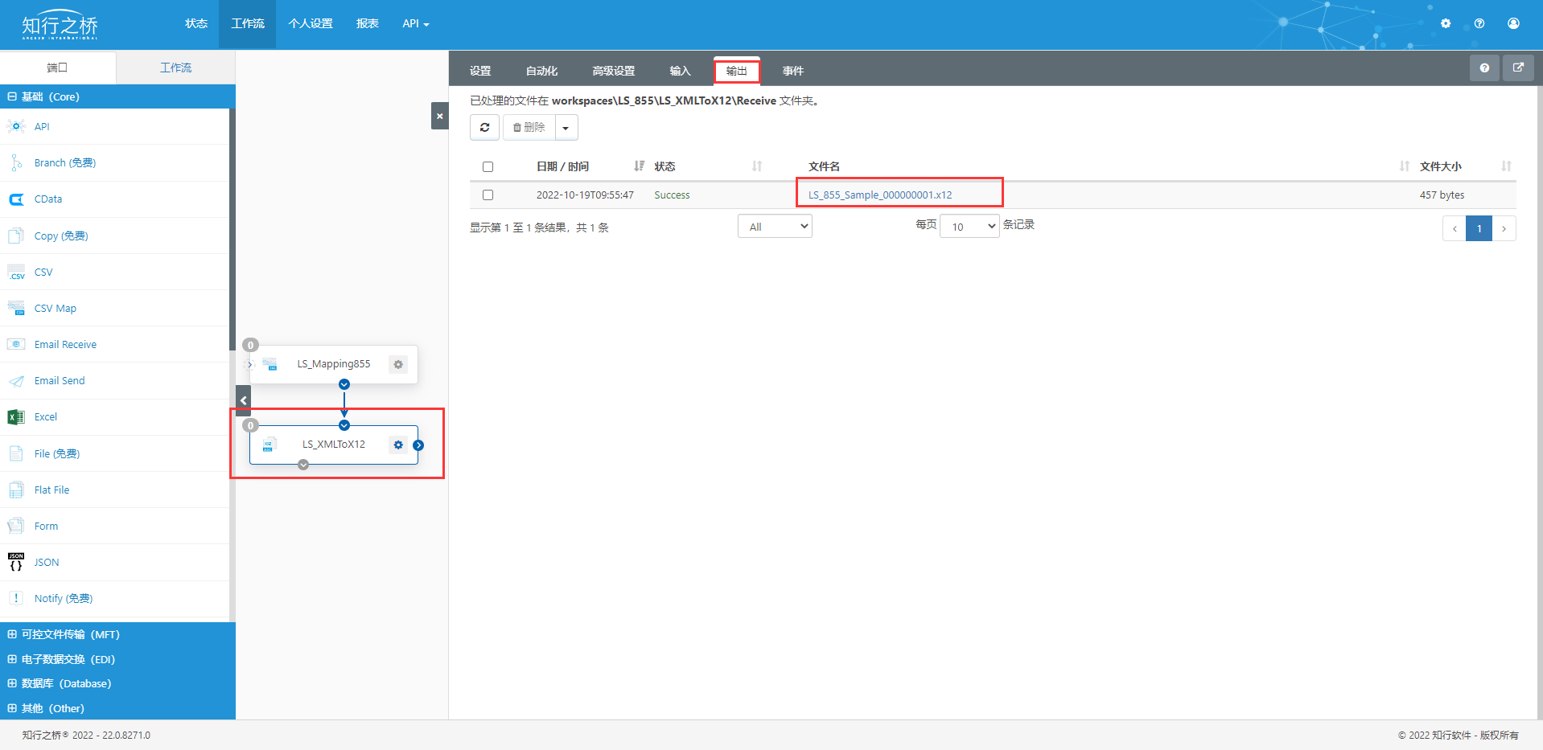Expand the 电子数据交换 (EDI) category

[x=68, y=659]
